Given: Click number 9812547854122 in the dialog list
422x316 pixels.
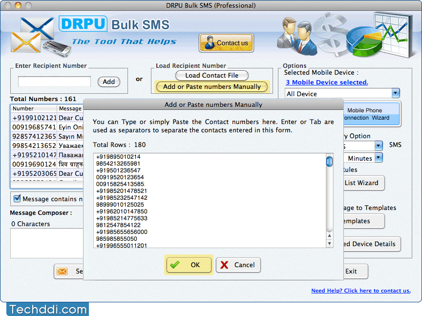Looking at the screenshot, I should point(118,225).
